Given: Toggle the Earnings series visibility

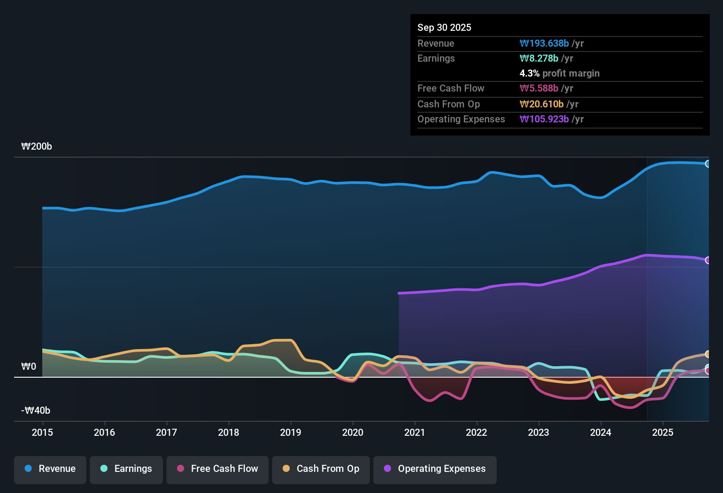Looking at the screenshot, I should click(x=126, y=469).
